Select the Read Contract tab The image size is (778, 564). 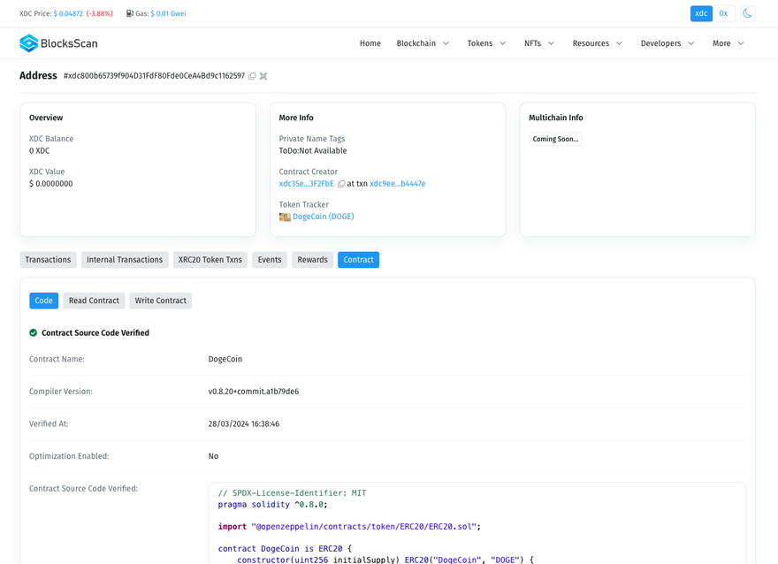click(94, 301)
